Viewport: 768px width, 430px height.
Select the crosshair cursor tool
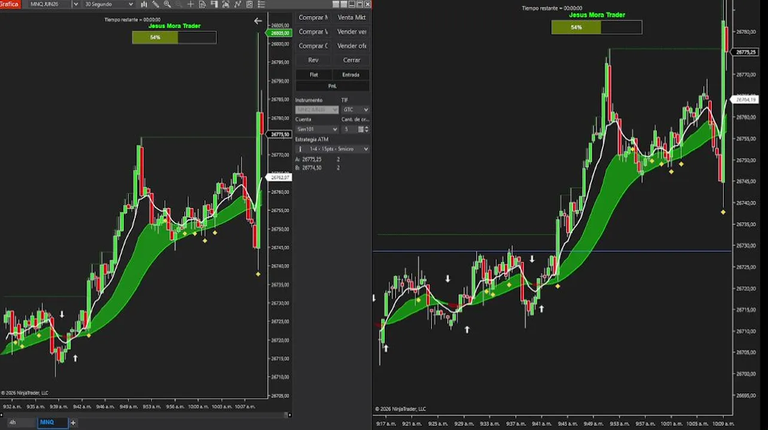(191, 4)
